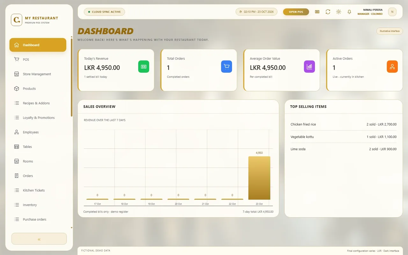Click the Employees people icon

17,132
